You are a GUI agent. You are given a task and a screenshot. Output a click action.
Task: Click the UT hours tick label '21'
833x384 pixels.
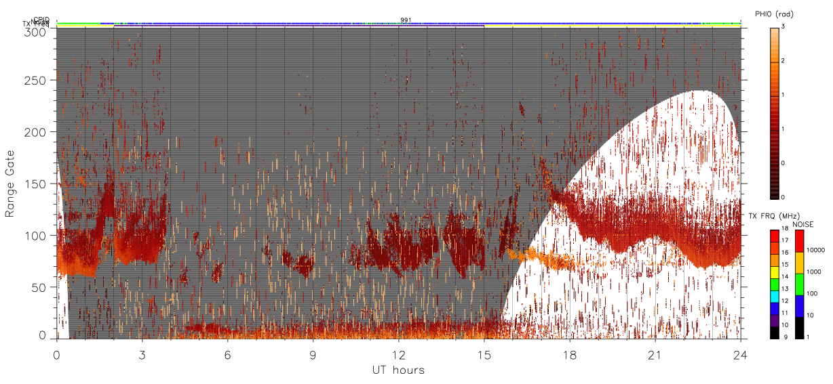(x=655, y=354)
